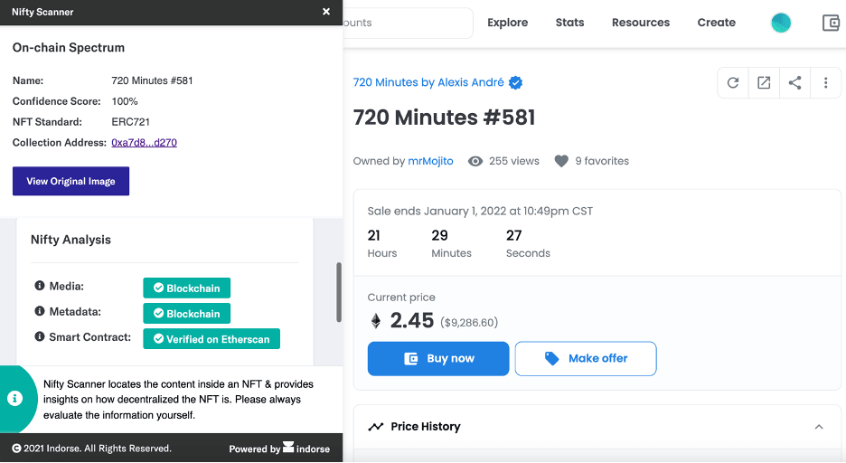Click the Media Blockchain badge
846x463 pixels.
pos(187,288)
